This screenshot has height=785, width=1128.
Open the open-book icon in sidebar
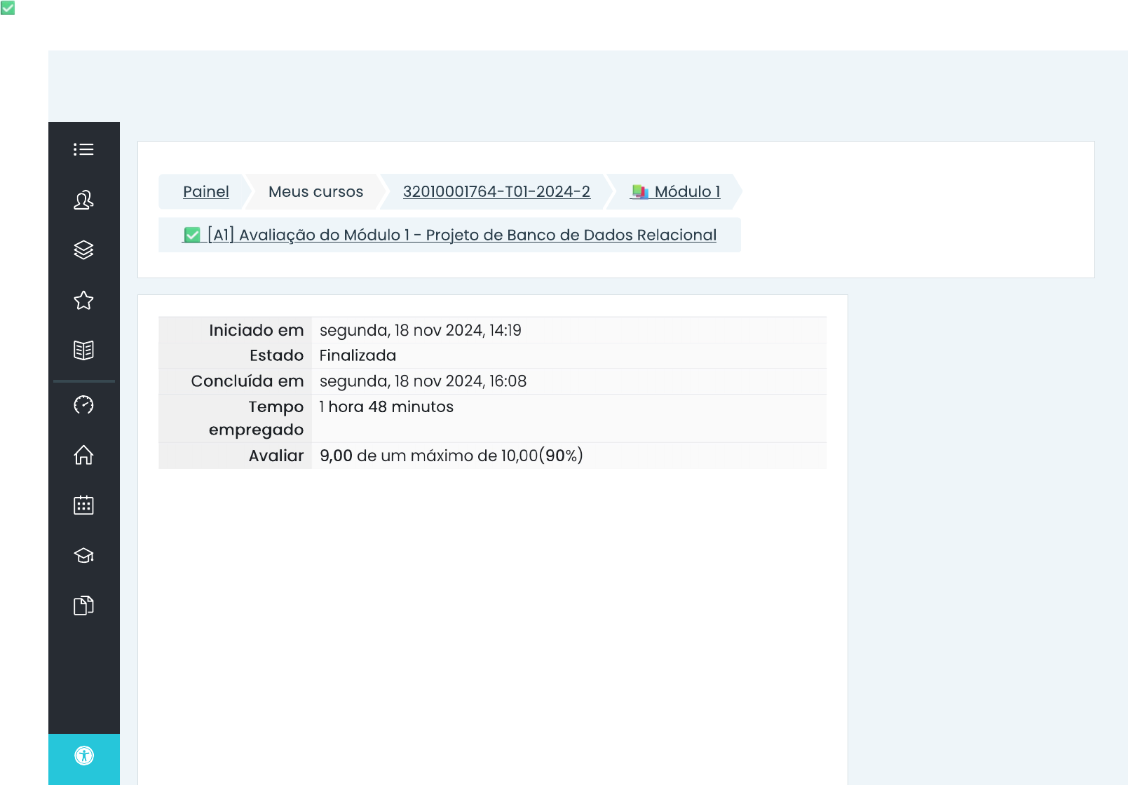83,350
